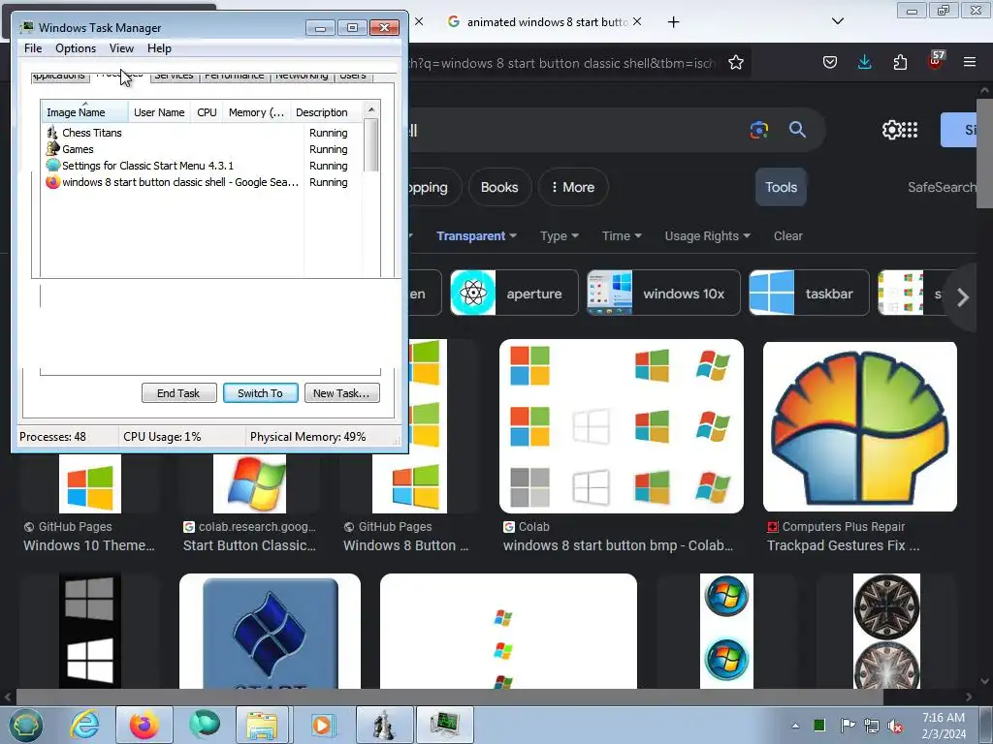Open the File menu in Task Manager

tap(33, 48)
